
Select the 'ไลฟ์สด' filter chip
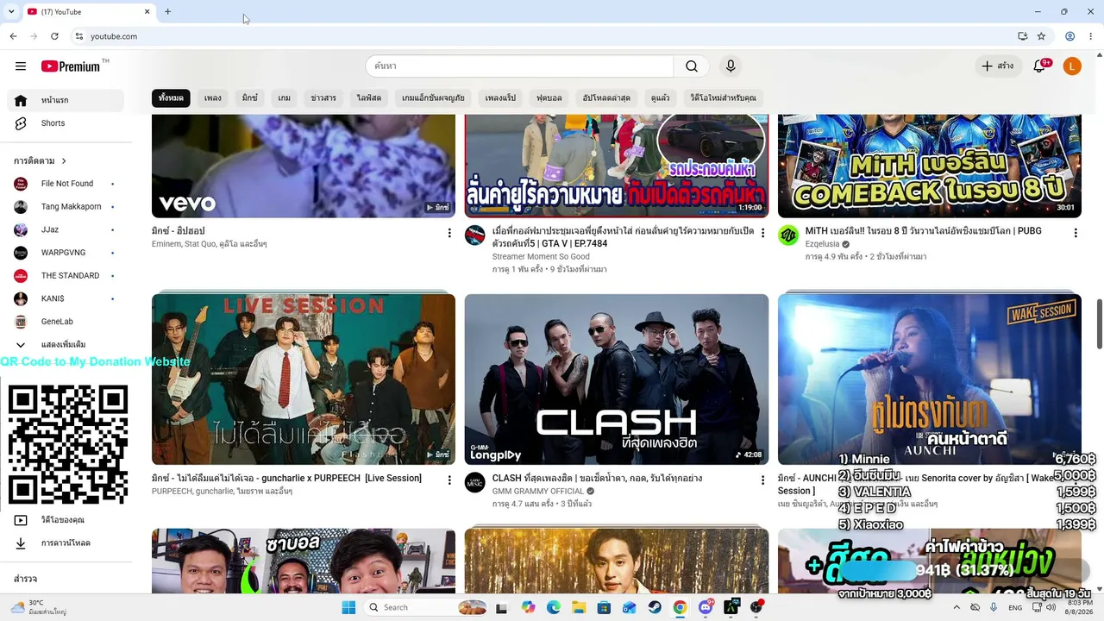pos(369,98)
